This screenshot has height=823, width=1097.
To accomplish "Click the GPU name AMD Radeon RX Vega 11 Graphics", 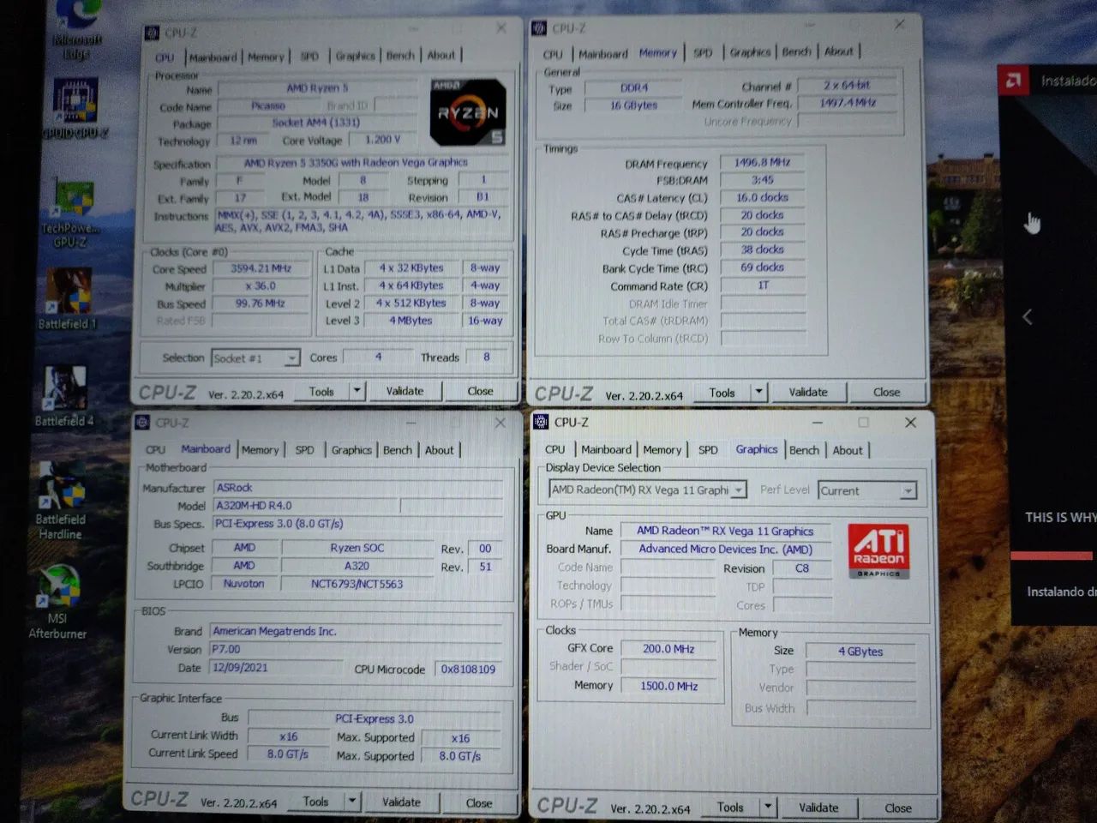I will coord(725,531).
